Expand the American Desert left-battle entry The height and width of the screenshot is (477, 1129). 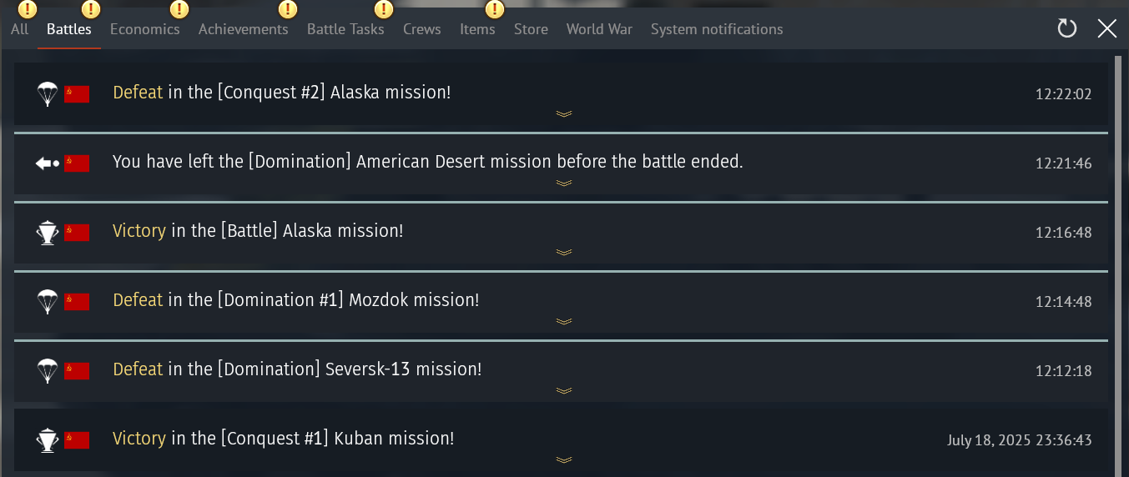[564, 183]
